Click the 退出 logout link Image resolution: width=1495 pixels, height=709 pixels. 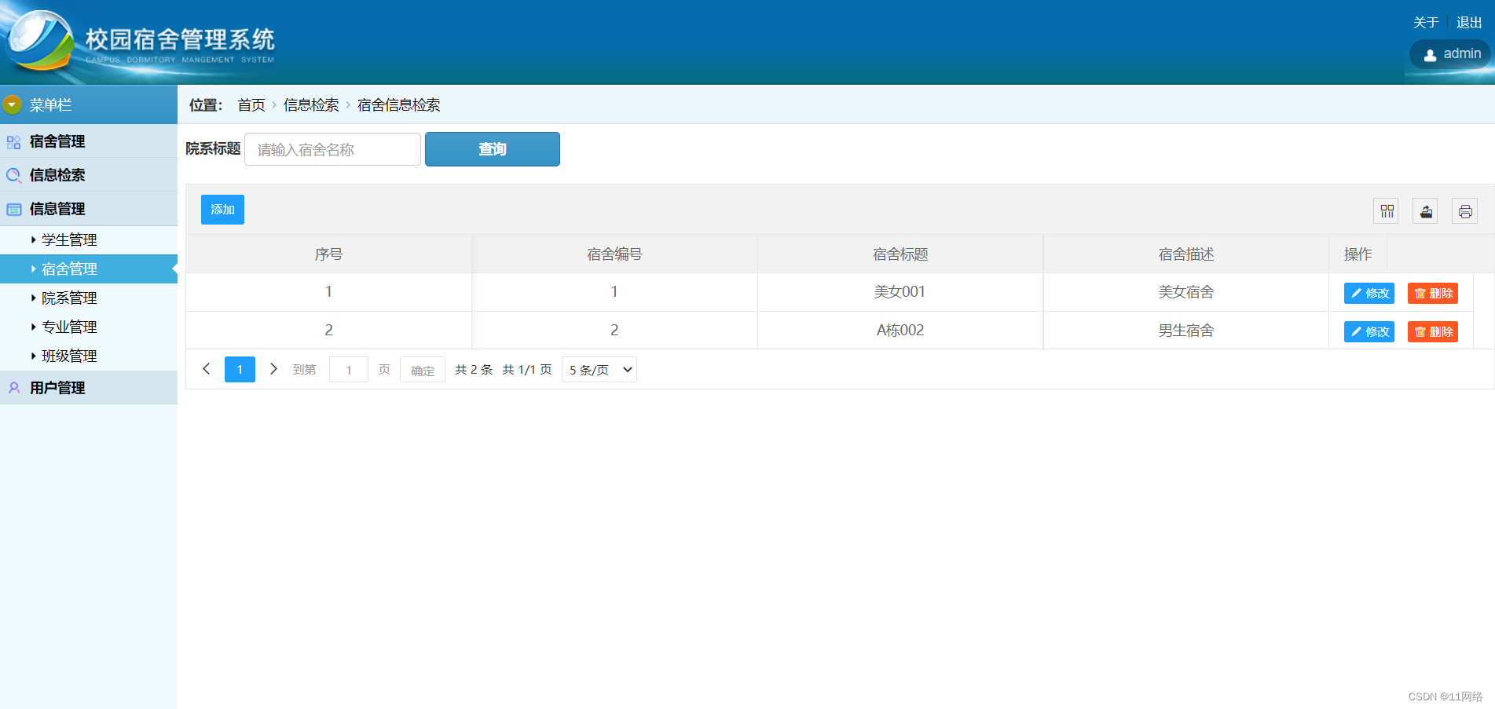pos(1468,23)
